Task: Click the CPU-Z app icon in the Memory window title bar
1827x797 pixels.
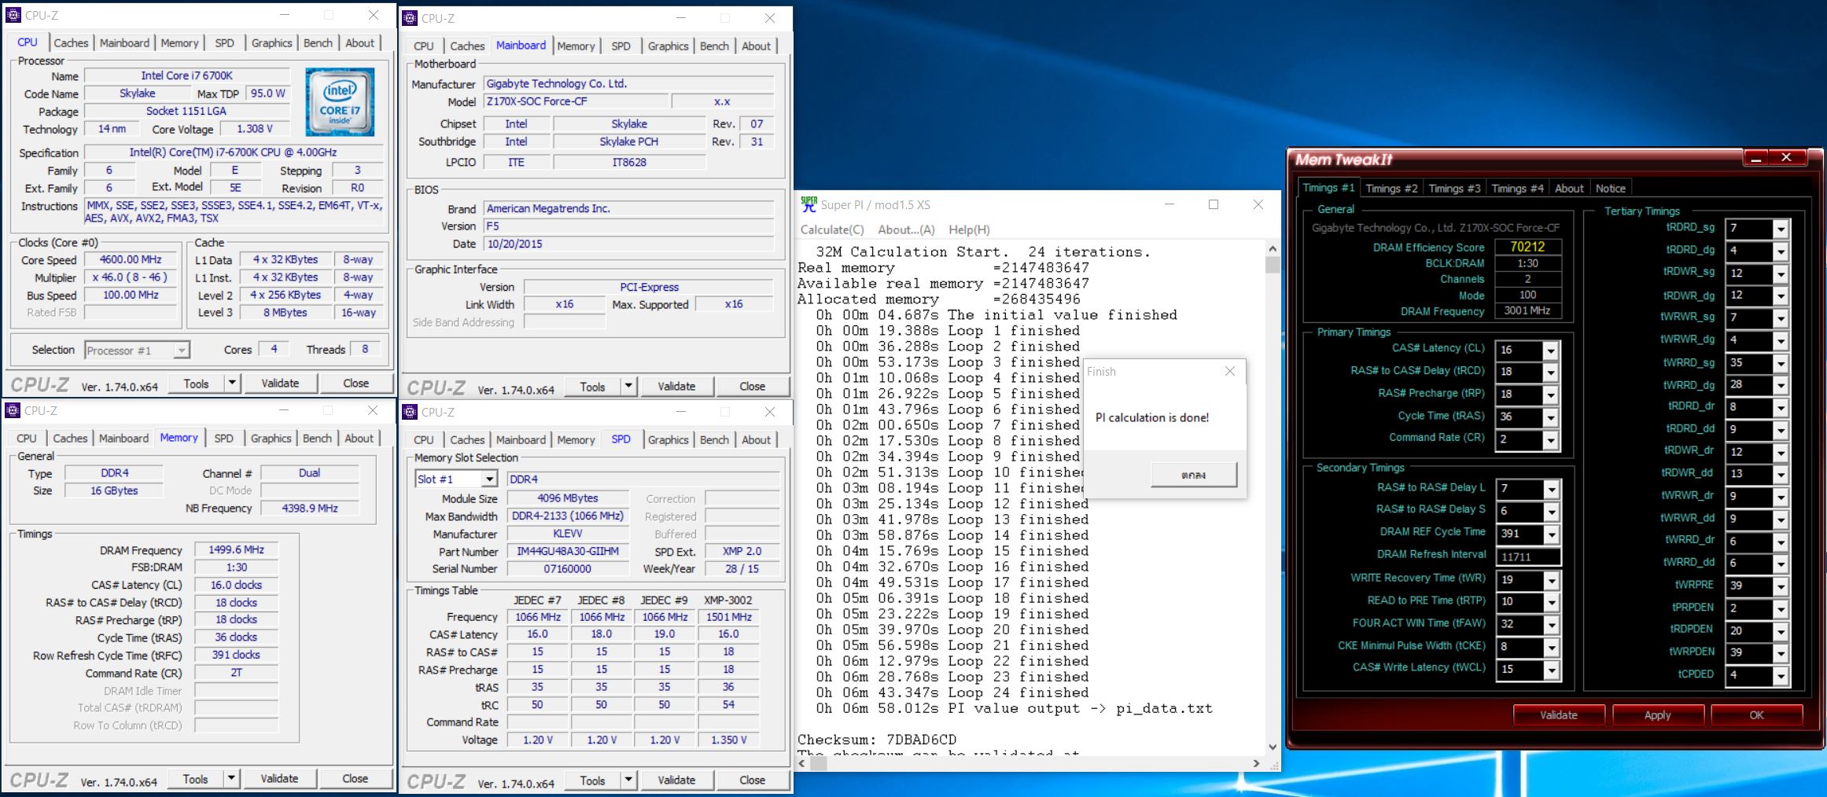Action: (x=13, y=410)
